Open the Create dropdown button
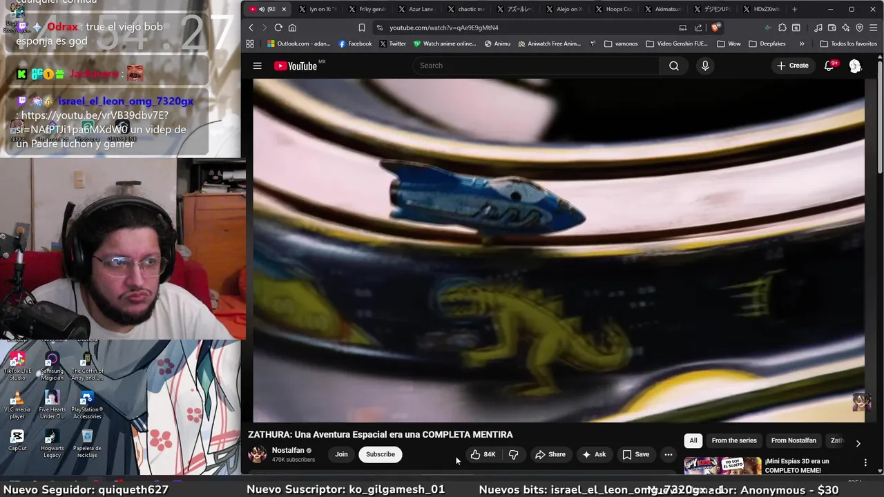884x497 pixels. [x=792, y=66]
